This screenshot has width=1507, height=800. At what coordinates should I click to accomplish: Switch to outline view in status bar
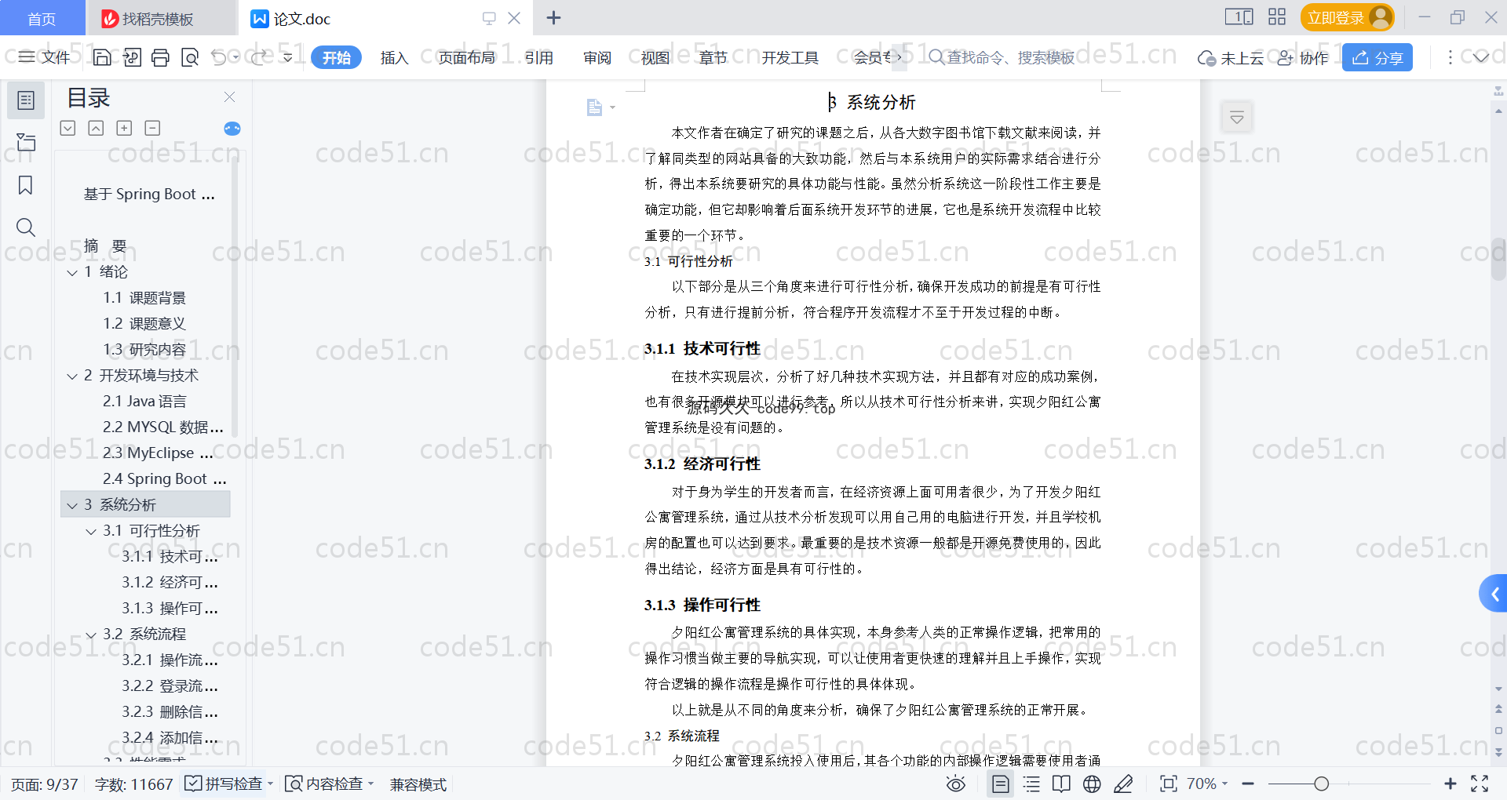[x=1031, y=784]
